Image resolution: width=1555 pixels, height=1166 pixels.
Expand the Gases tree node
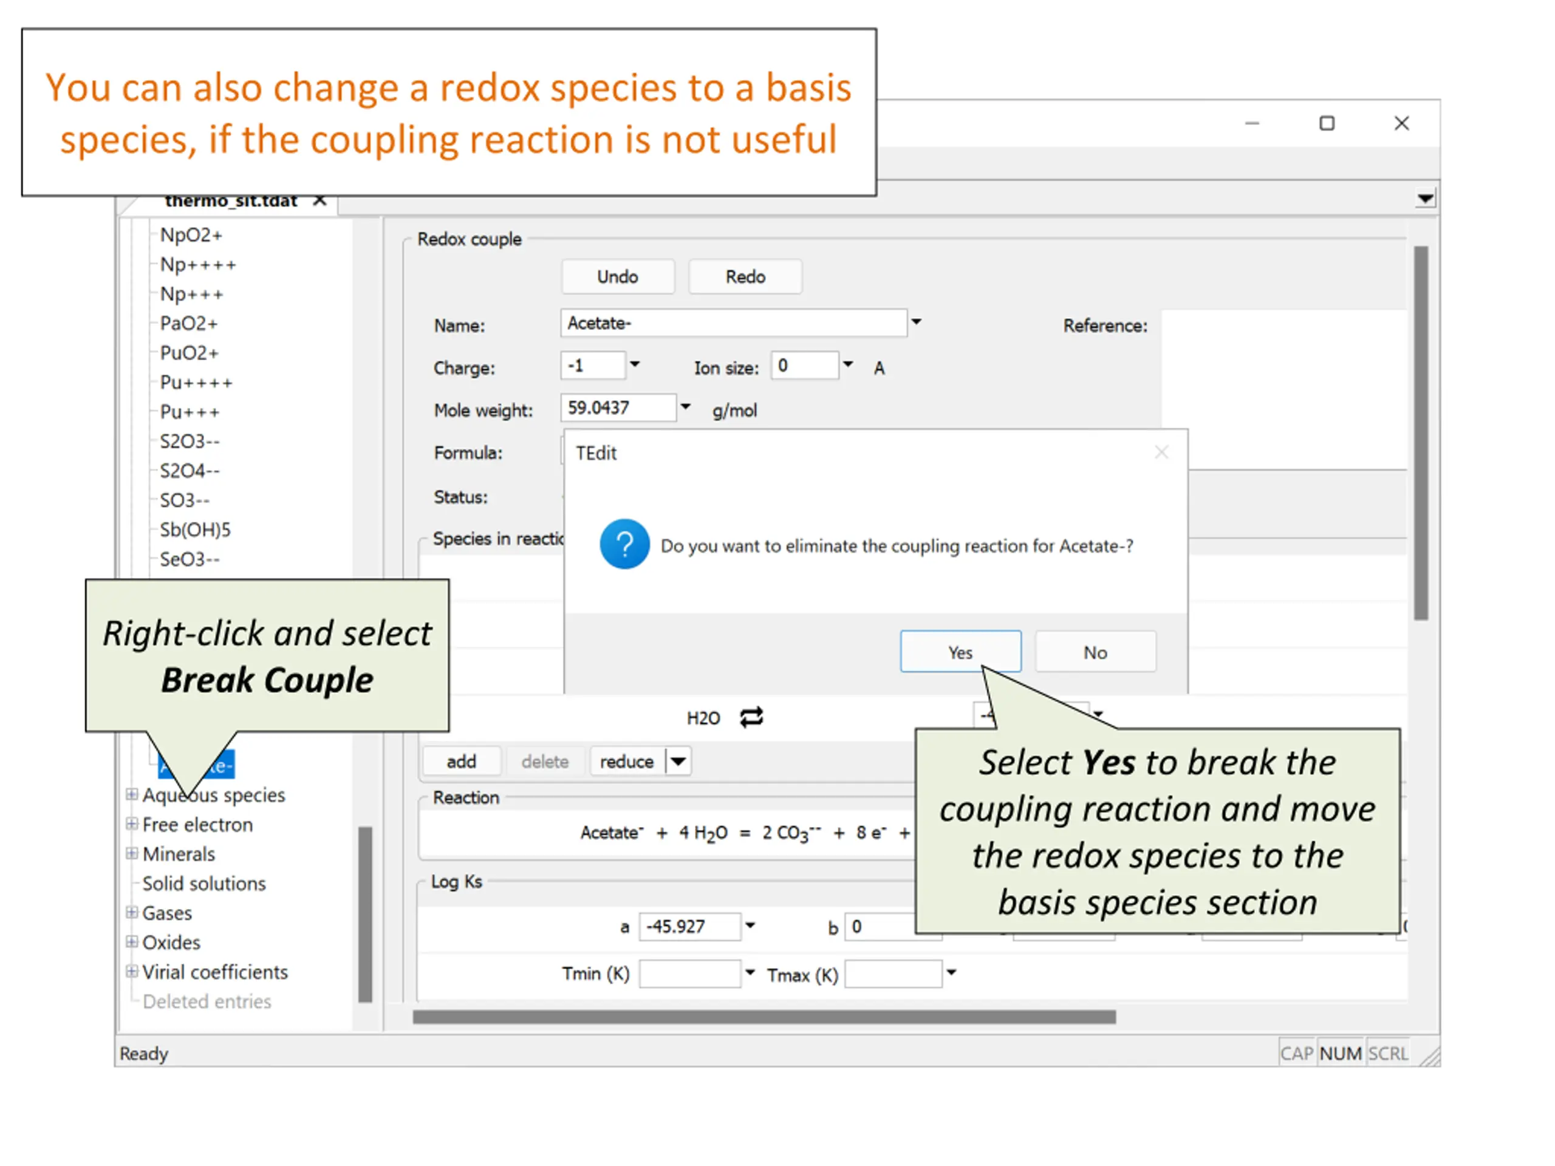pyautogui.click(x=131, y=912)
